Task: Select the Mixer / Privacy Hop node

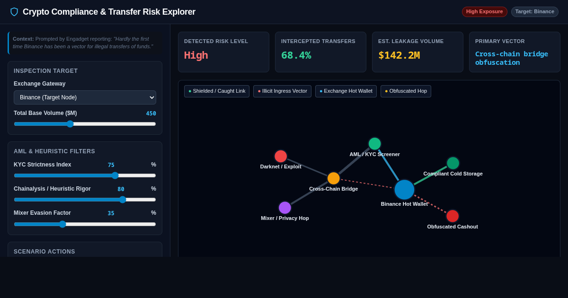Action: tap(285, 208)
